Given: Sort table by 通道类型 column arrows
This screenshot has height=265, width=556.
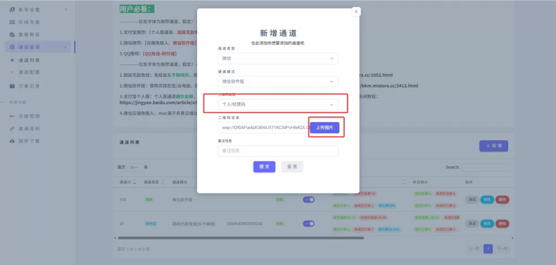Looking at the screenshot, I should pyautogui.click(x=163, y=182).
